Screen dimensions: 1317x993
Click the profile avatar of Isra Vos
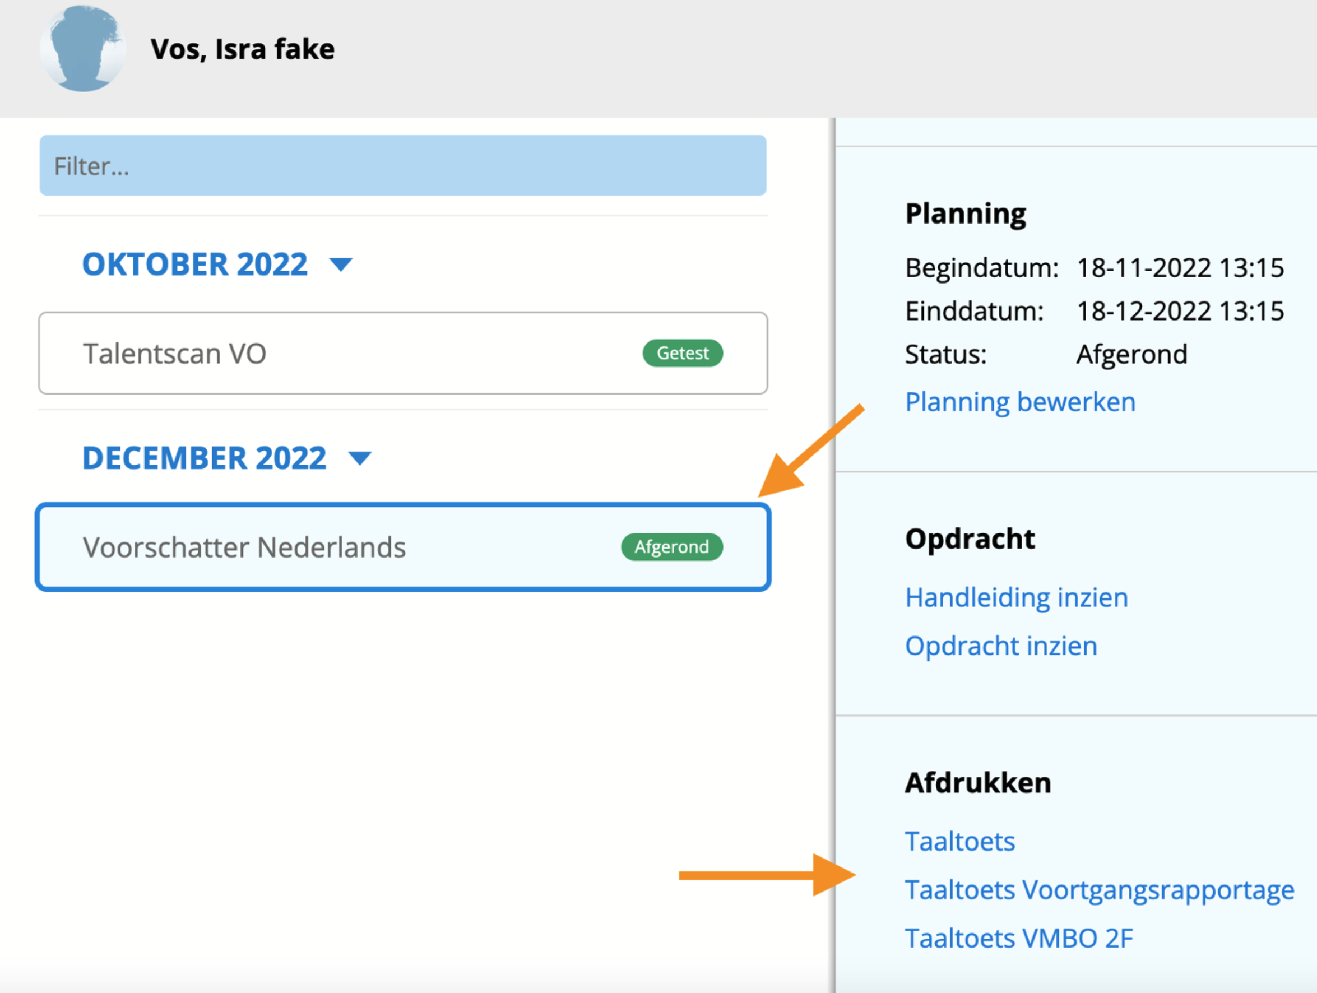click(83, 49)
